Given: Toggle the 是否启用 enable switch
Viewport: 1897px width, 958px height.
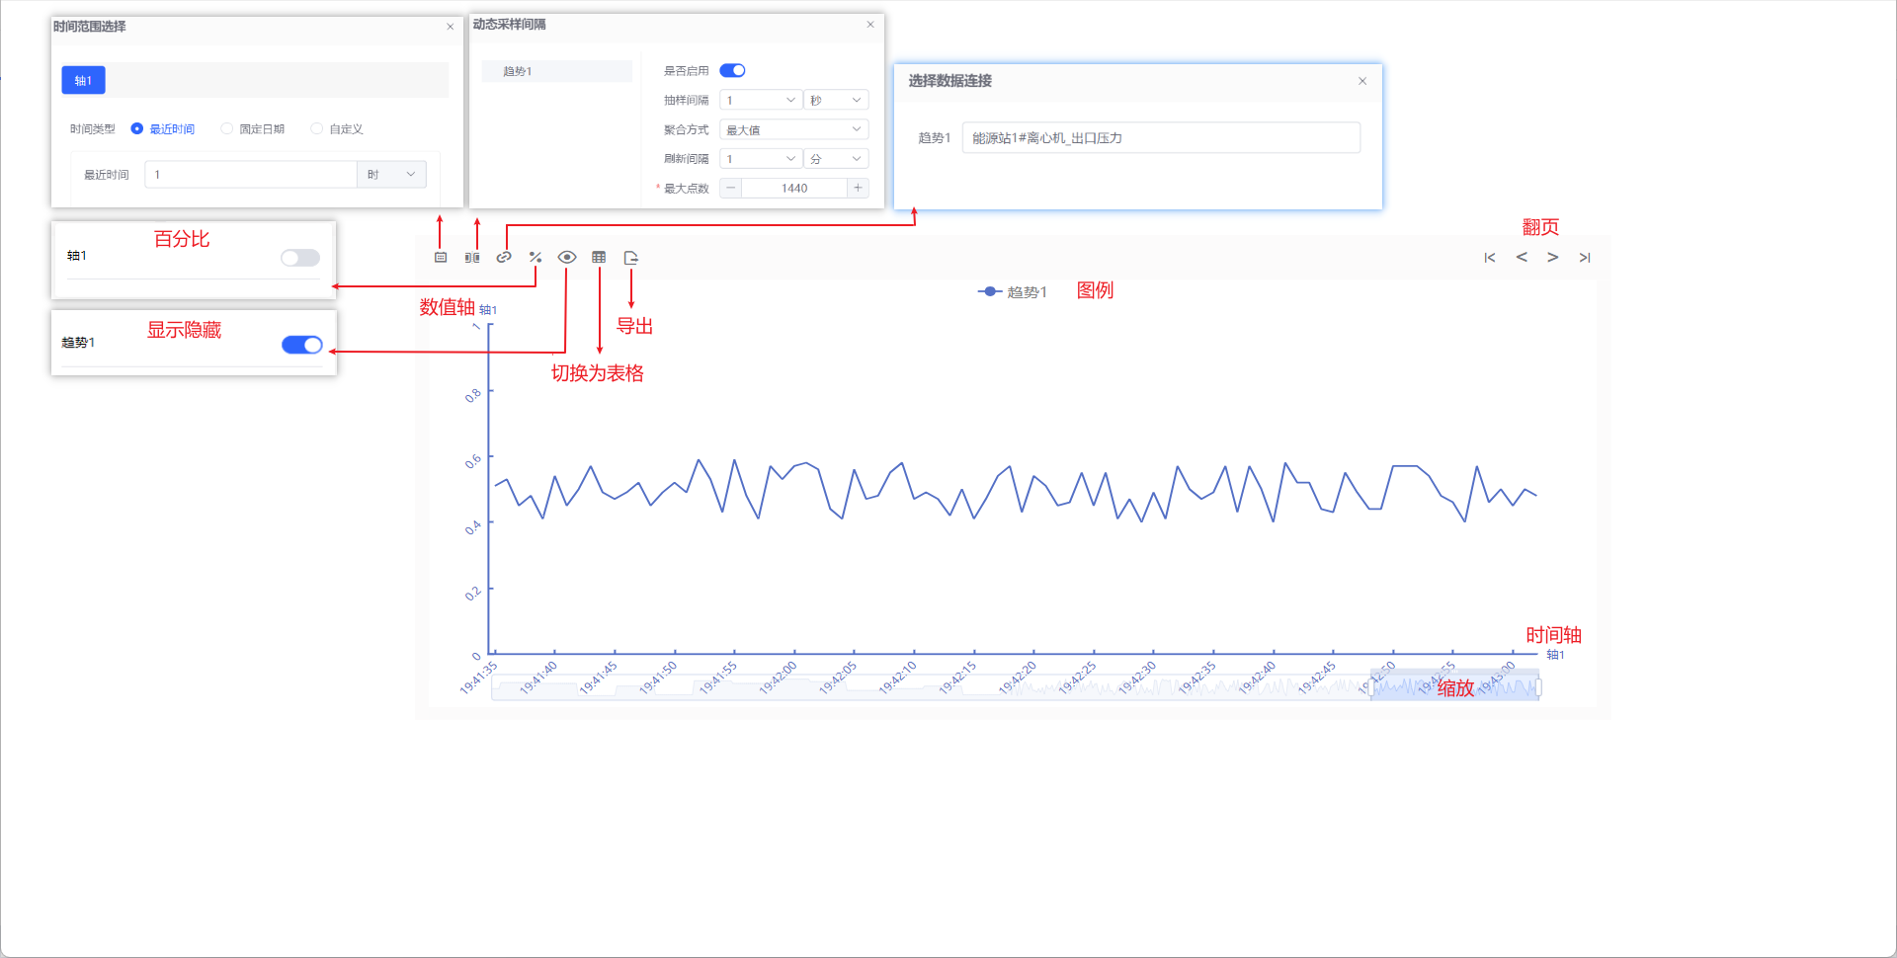Looking at the screenshot, I should (x=732, y=70).
